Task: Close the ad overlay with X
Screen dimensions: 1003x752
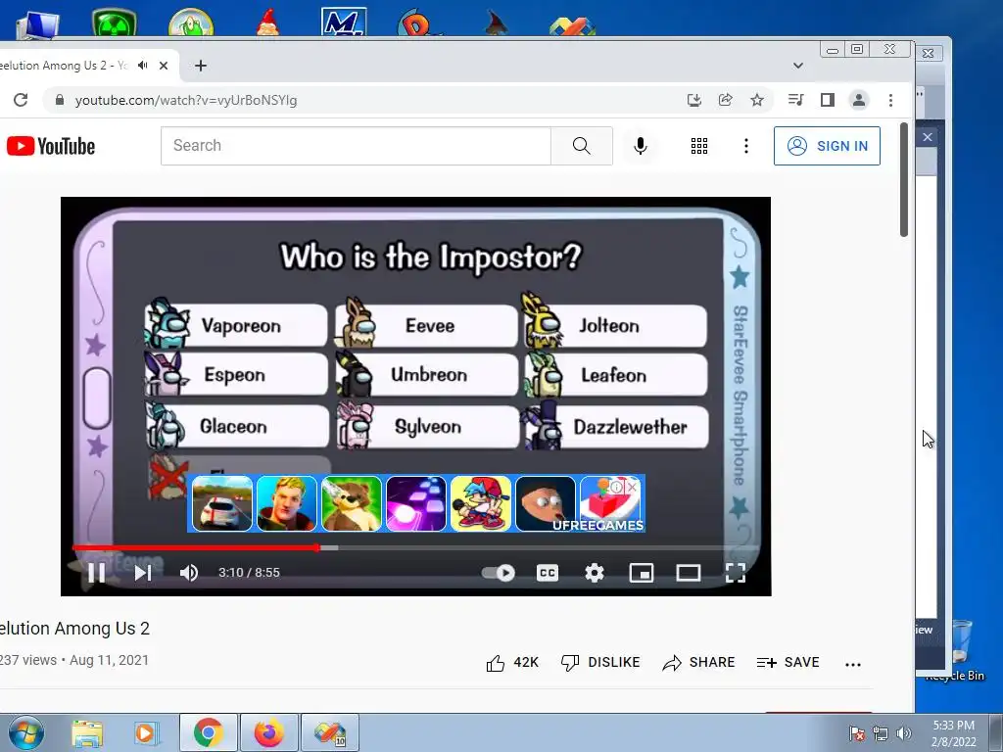Action: coord(632,488)
